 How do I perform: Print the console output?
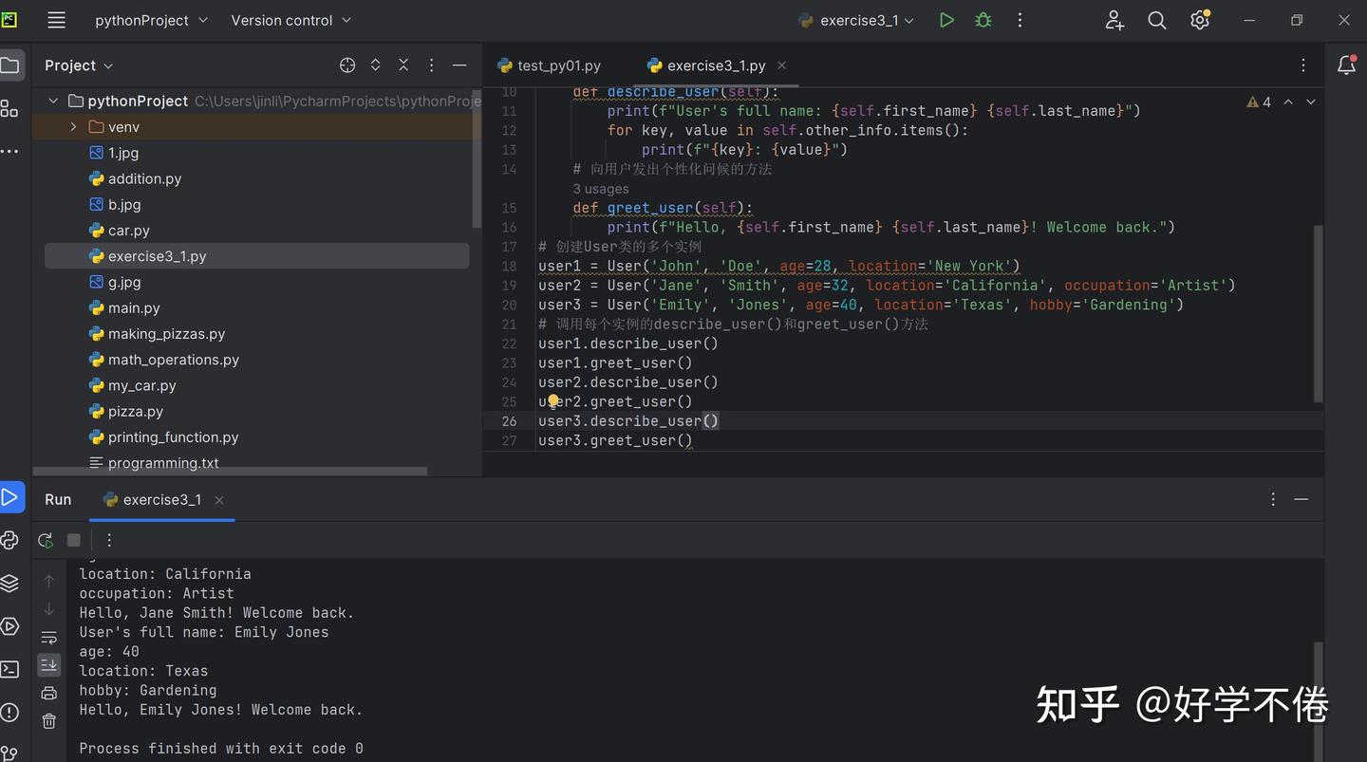49,693
